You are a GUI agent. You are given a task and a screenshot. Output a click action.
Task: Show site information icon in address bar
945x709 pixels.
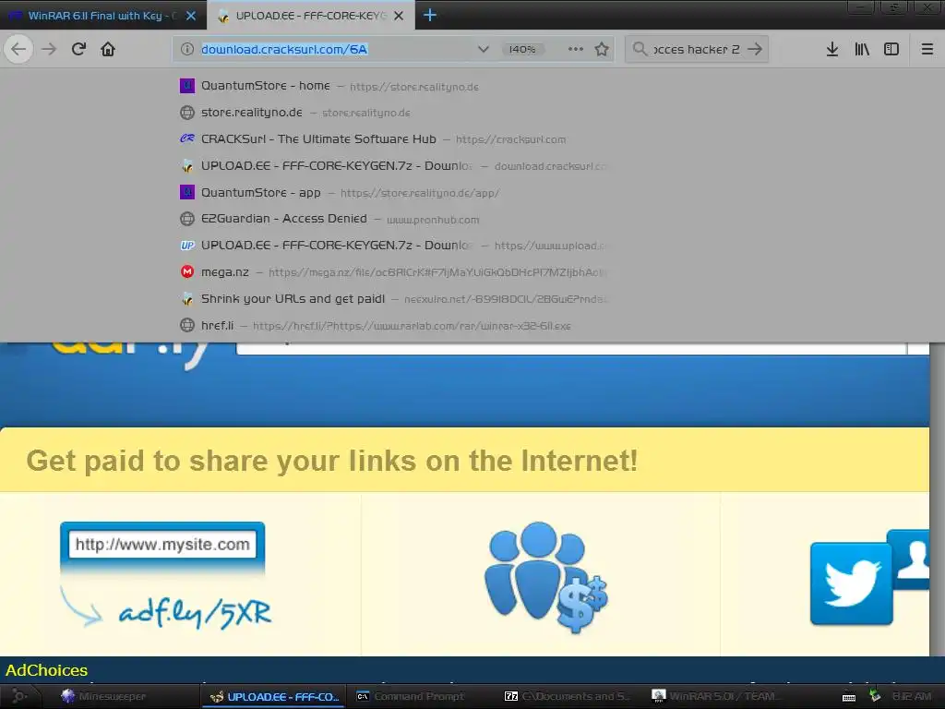[187, 49]
